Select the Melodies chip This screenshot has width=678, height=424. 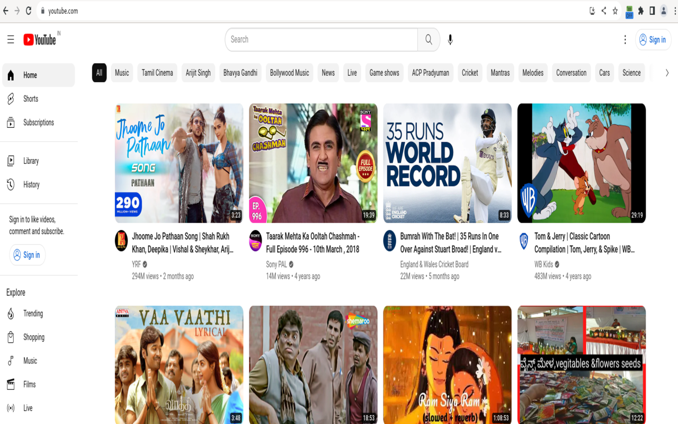click(x=533, y=73)
